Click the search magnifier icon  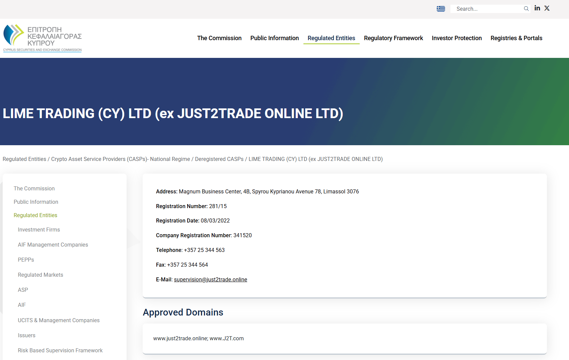[x=526, y=9]
